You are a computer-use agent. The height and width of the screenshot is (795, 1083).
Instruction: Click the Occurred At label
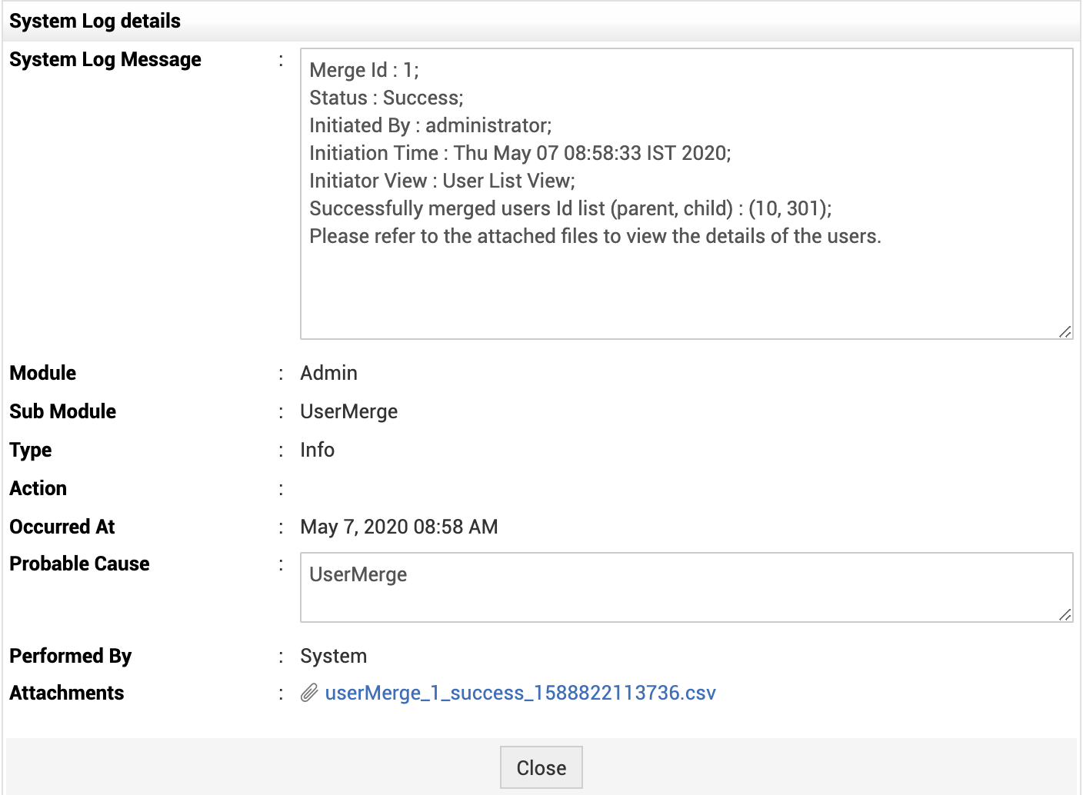[x=62, y=527]
